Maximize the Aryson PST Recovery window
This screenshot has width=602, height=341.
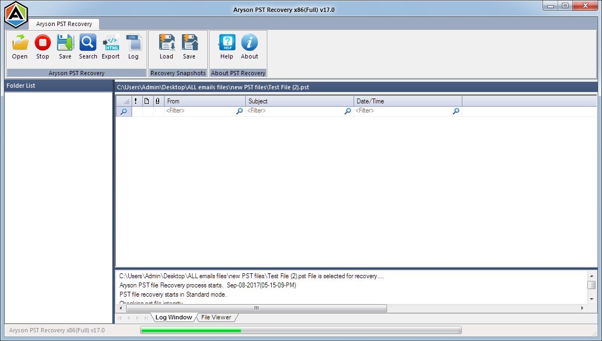point(565,6)
